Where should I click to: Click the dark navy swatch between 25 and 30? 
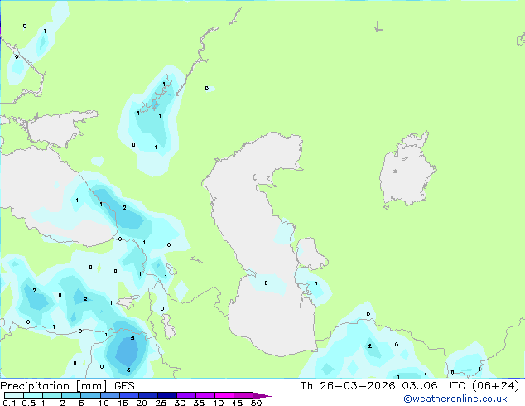pos(167,395)
